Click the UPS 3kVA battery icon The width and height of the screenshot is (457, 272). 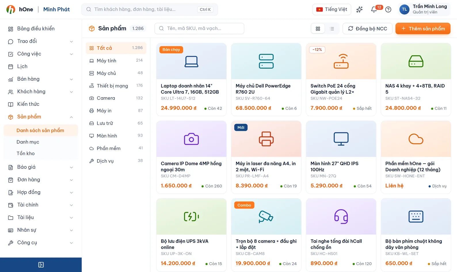point(191,217)
